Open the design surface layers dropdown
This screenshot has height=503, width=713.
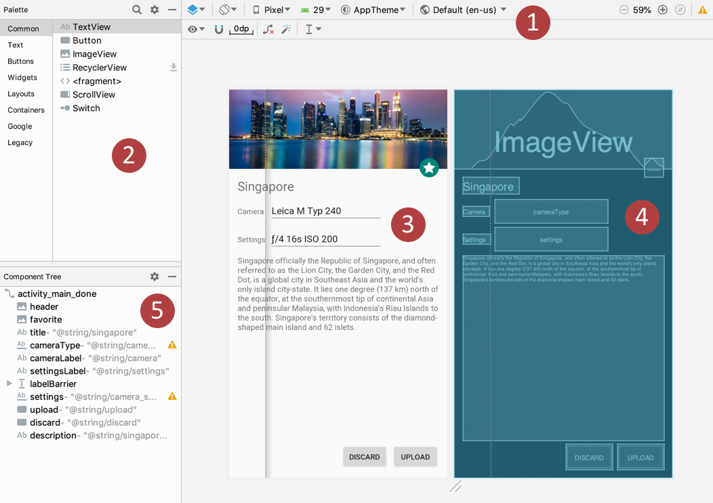tap(197, 10)
